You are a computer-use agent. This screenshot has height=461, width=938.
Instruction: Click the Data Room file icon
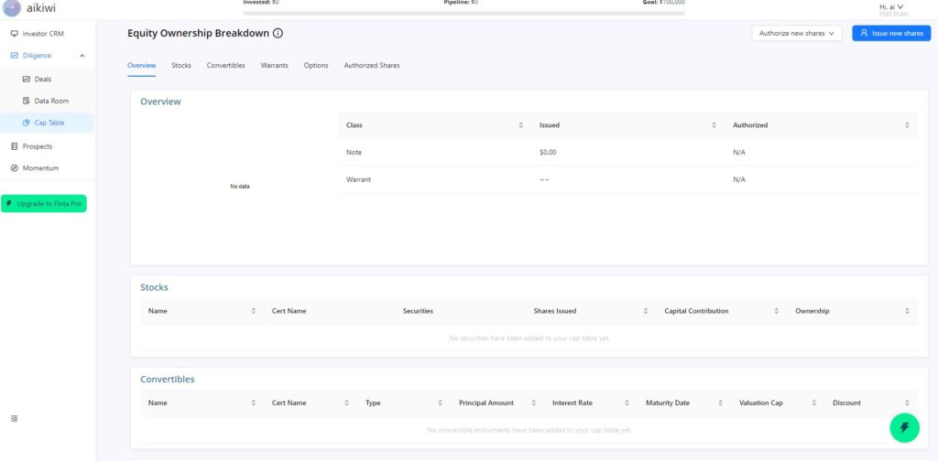pyautogui.click(x=27, y=101)
